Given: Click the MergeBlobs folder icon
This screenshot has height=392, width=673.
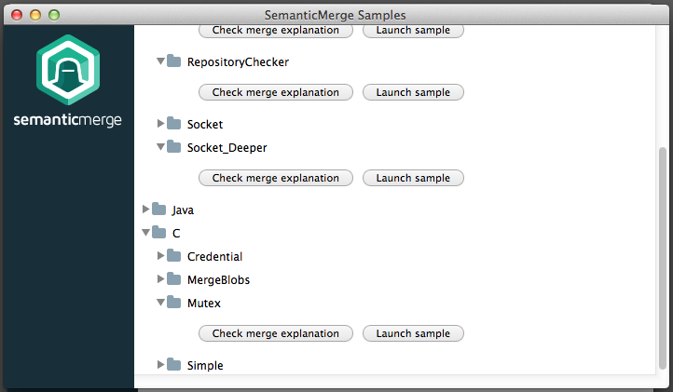Looking at the screenshot, I should click(x=173, y=279).
